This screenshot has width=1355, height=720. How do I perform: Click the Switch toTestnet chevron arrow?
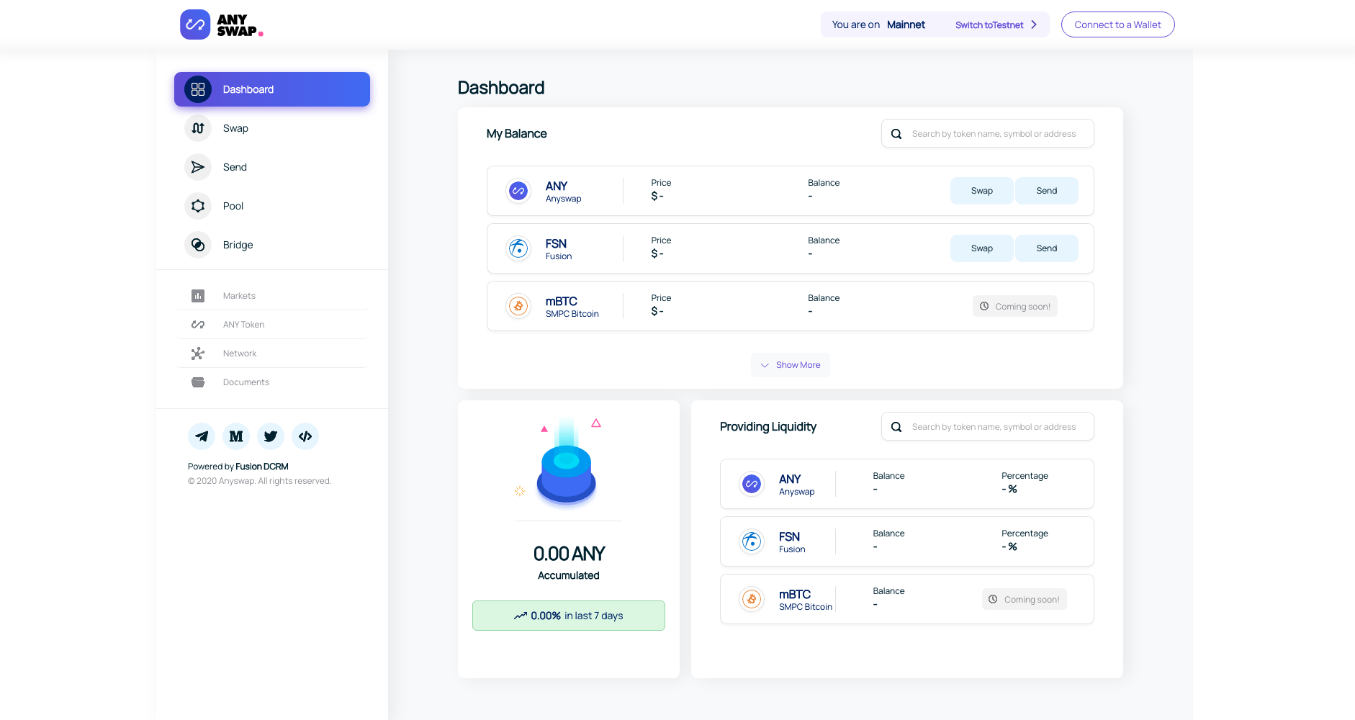pos(1034,24)
